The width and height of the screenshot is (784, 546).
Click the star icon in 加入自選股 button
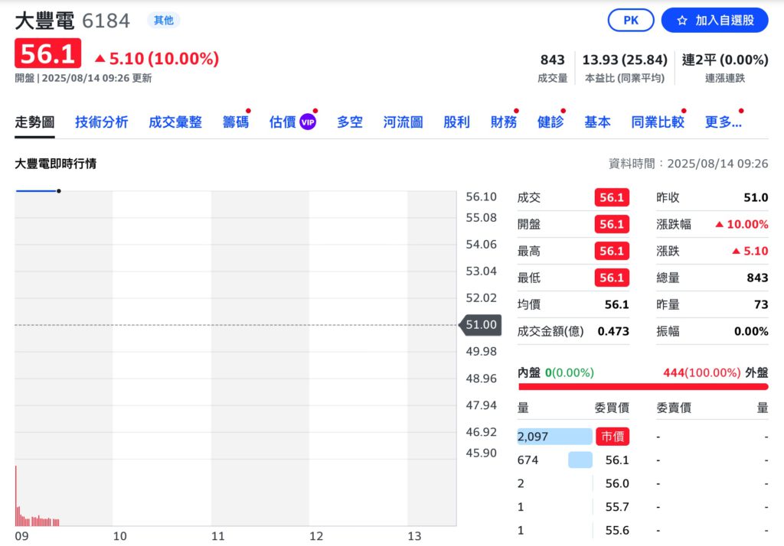coord(682,21)
